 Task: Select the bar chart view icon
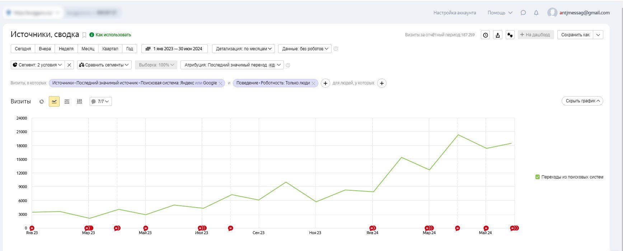click(80, 102)
